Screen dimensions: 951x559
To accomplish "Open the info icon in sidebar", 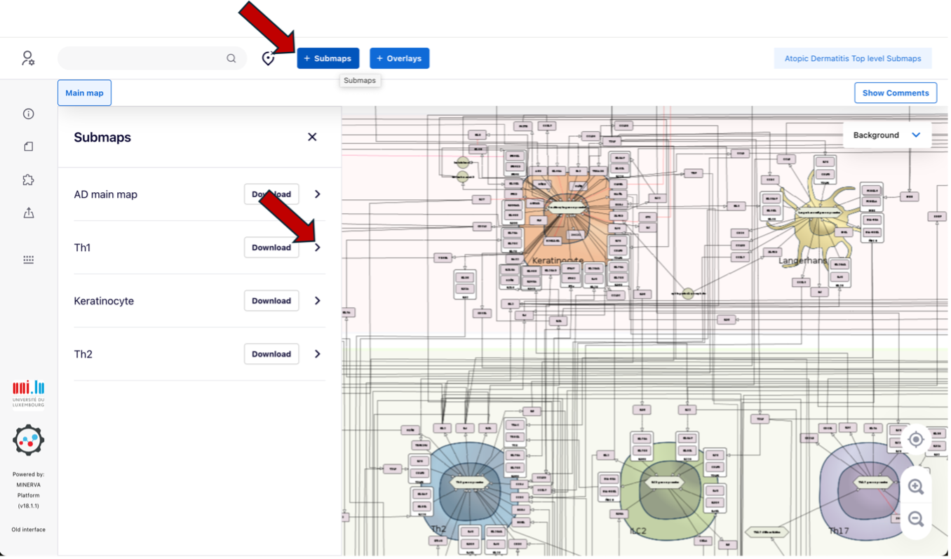I will tap(28, 114).
